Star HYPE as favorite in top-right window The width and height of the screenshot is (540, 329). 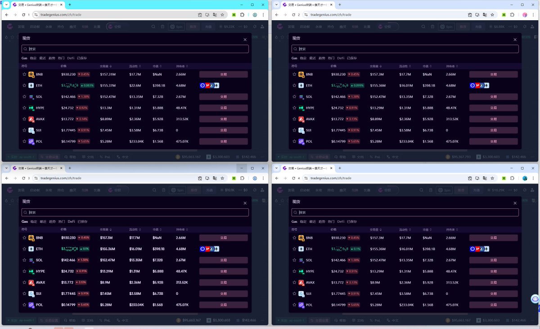click(294, 108)
